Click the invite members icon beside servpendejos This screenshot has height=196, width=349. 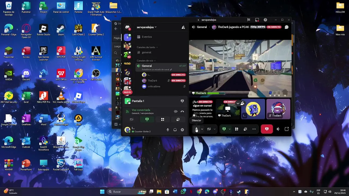coord(183,27)
